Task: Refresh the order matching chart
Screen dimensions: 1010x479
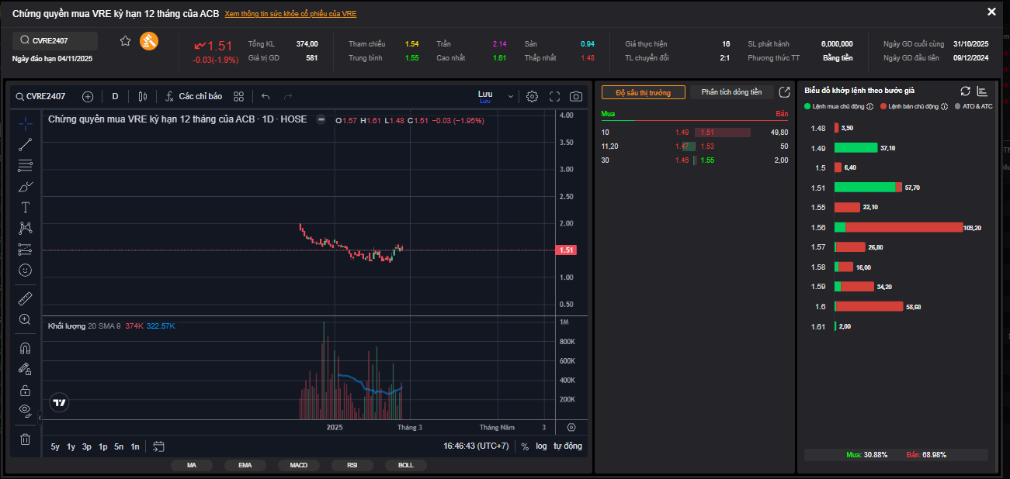Action: coord(966,91)
